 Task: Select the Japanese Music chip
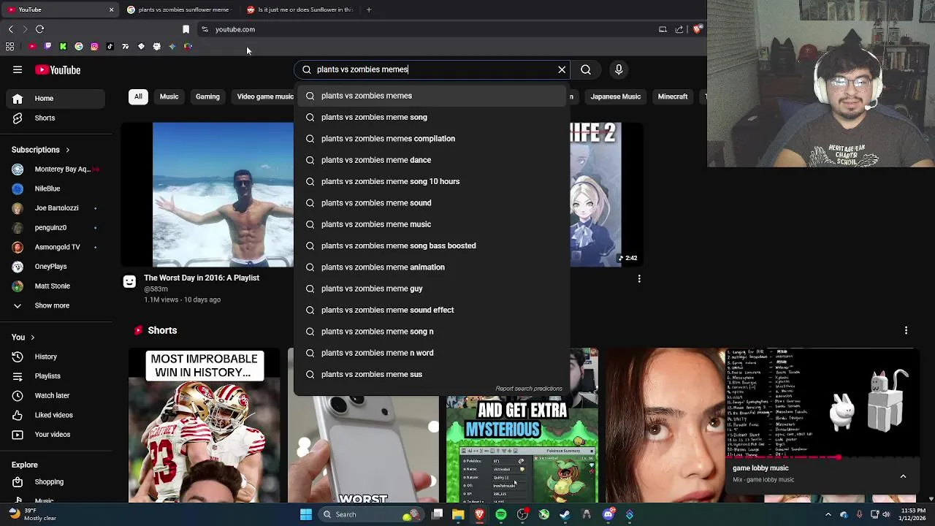615,96
